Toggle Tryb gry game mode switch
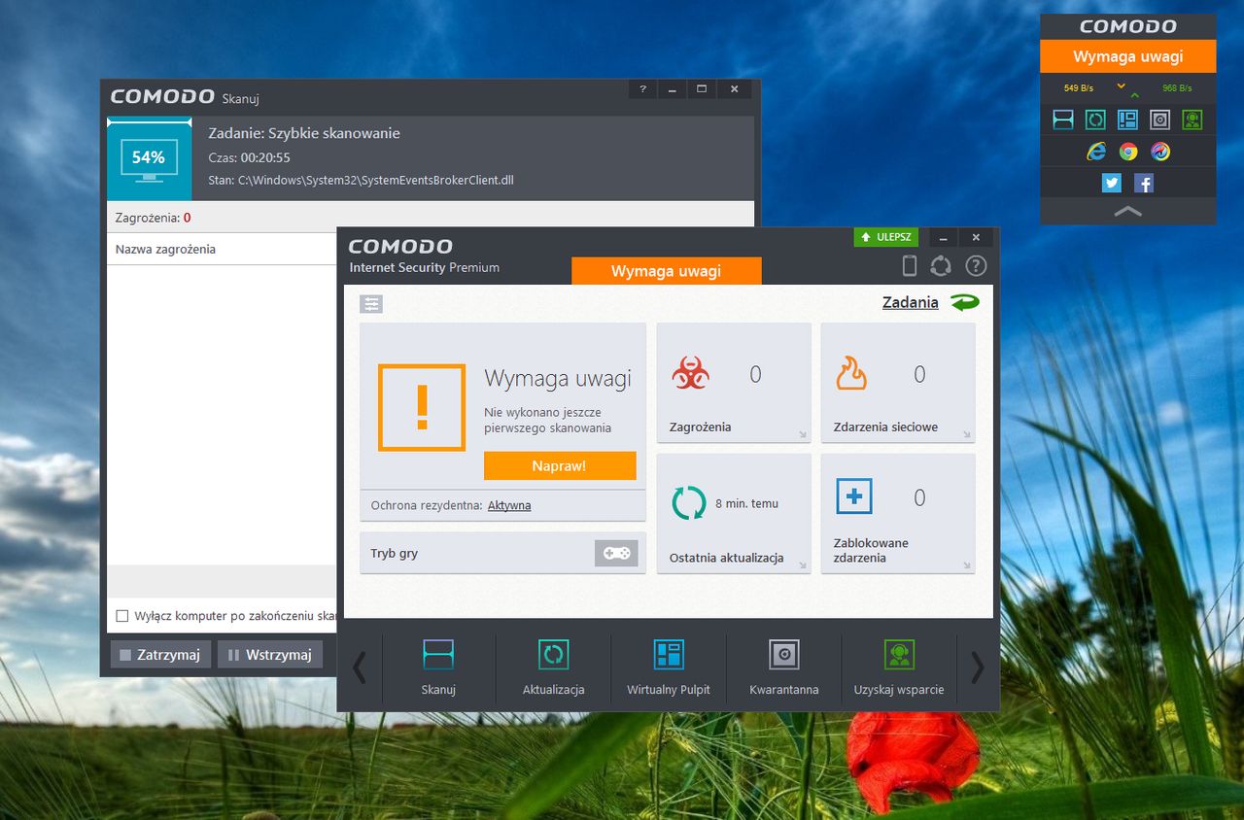The width and height of the screenshot is (1244, 820). pos(616,553)
